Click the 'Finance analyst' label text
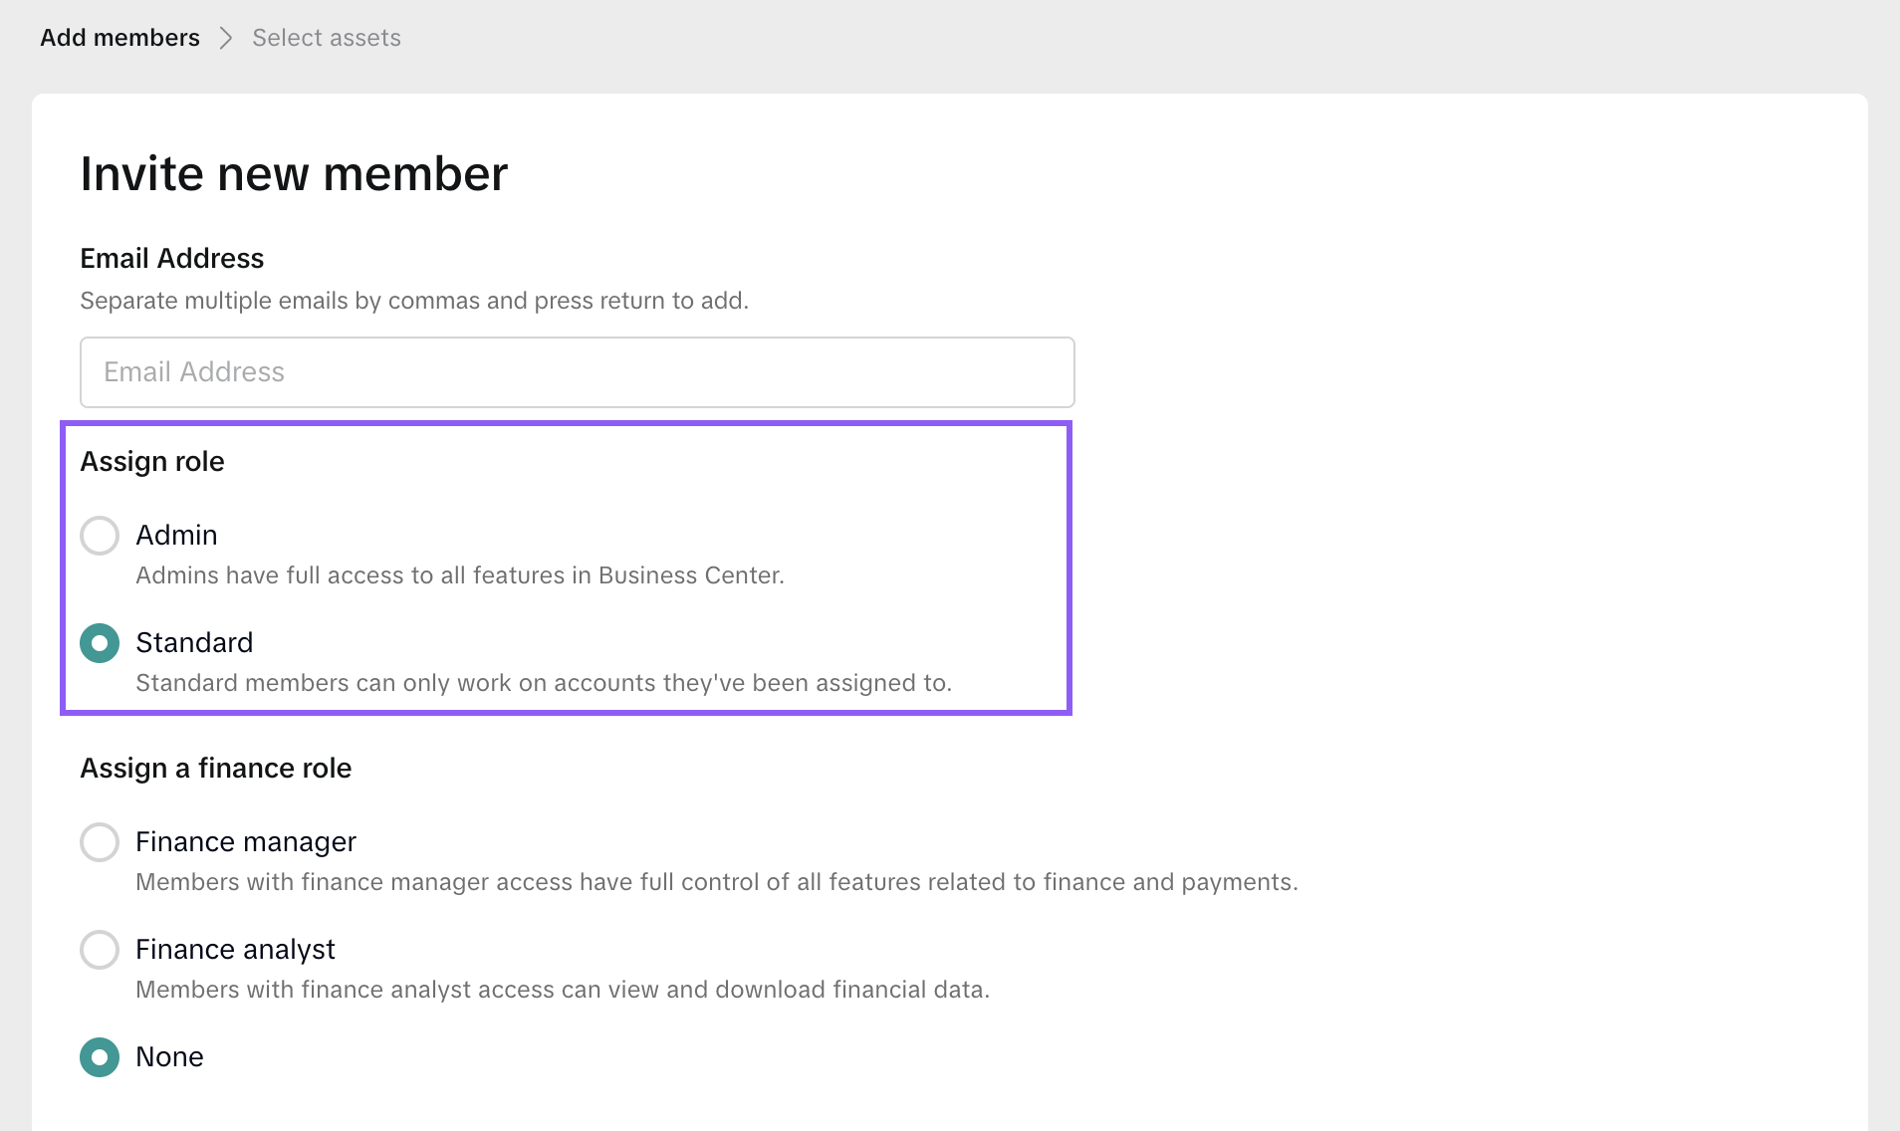Viewport: 1900px width, 1131px height. [235, 950]
